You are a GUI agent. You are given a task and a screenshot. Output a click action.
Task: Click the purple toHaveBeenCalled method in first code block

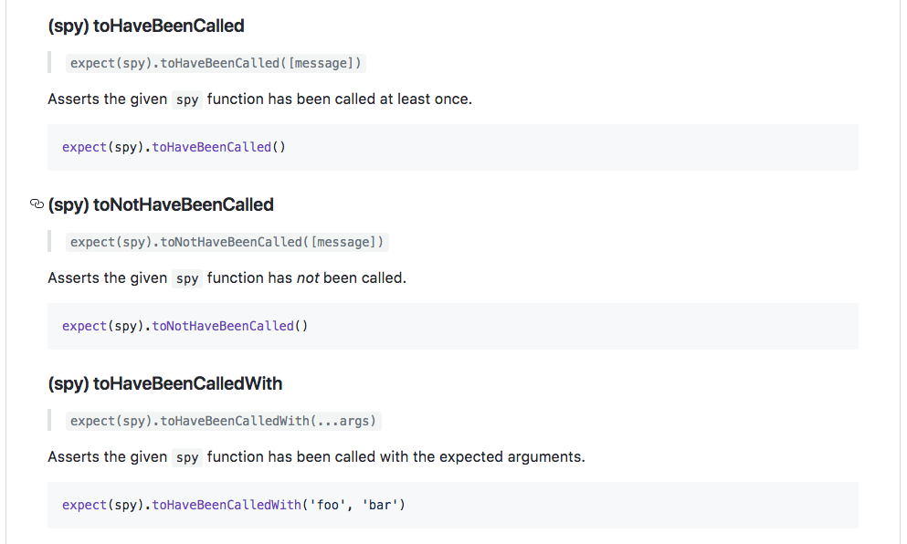[x=212, y=147]
